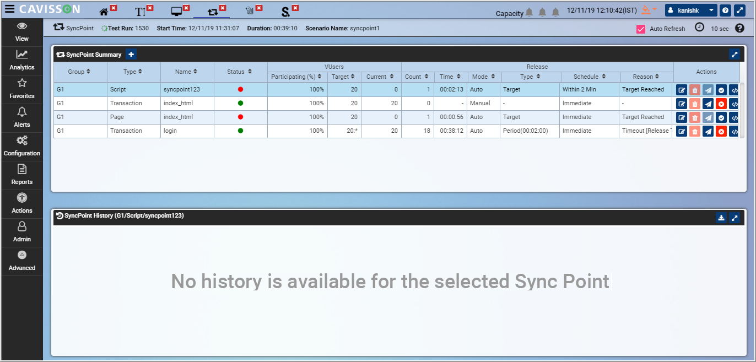
Task: Edit the Transaction index_html row
Action: (x=682, y=104)
